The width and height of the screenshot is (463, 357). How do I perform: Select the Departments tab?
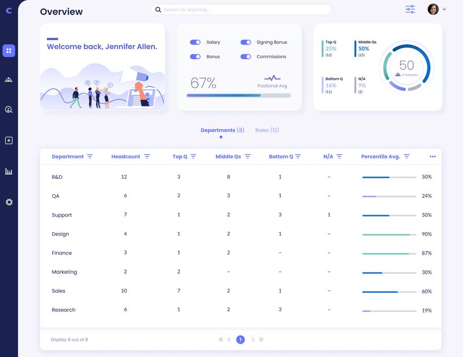(x=221, y=130)
